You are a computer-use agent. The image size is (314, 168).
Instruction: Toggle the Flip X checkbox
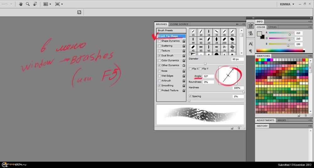pos(190,69)
